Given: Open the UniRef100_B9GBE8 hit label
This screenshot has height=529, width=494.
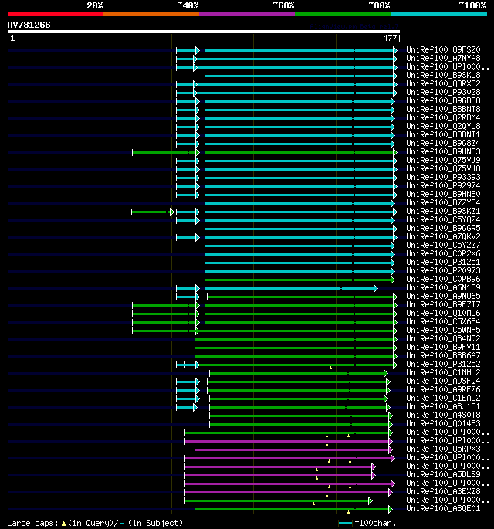Looking at the screenshot, I should tap(443, 100).
